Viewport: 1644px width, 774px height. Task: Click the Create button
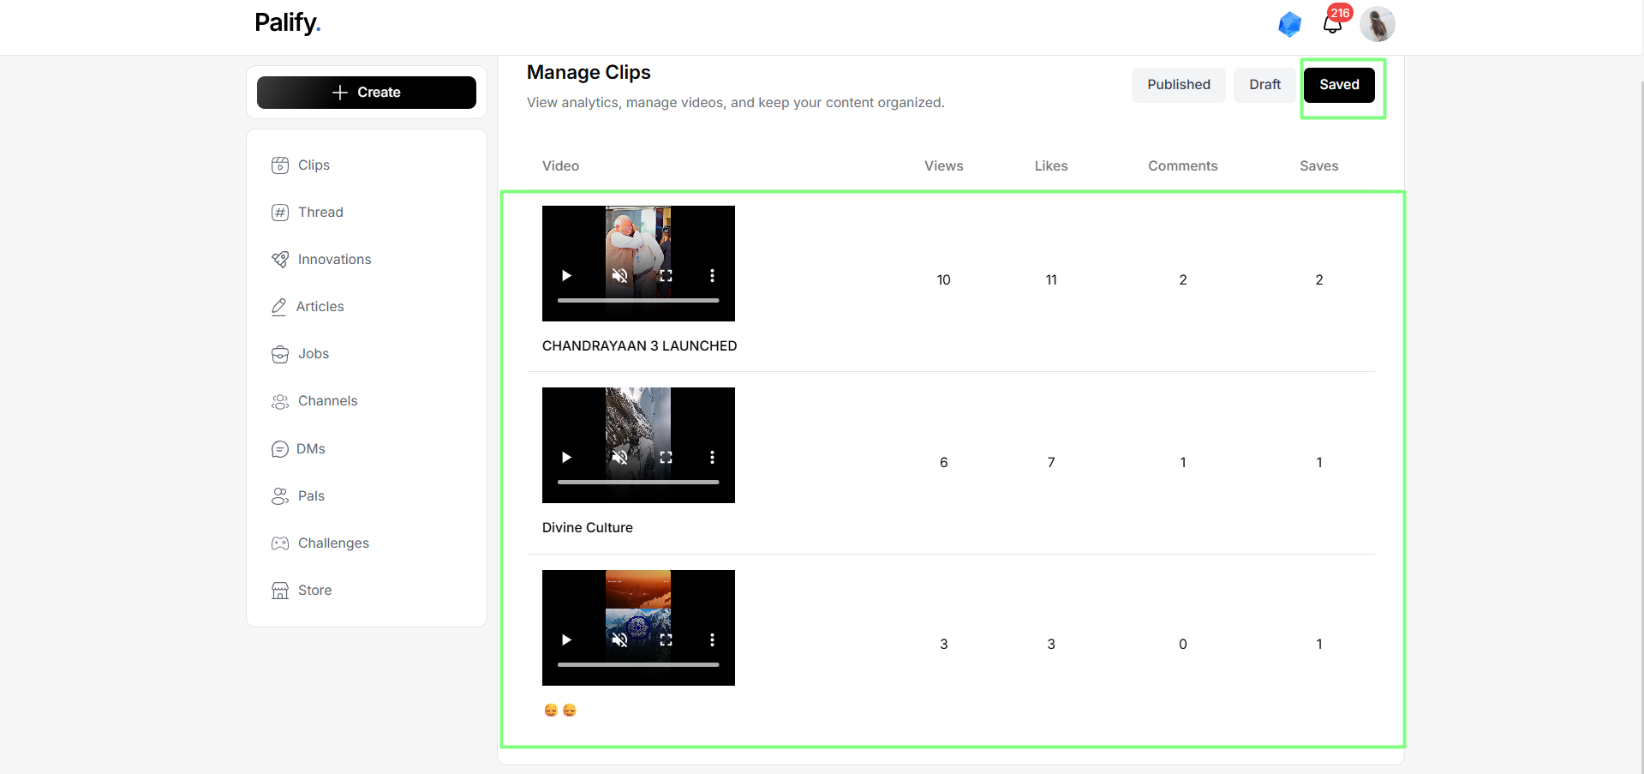click(367, 93)
